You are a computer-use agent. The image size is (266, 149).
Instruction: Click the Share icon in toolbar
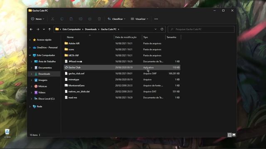coord(90,19)
